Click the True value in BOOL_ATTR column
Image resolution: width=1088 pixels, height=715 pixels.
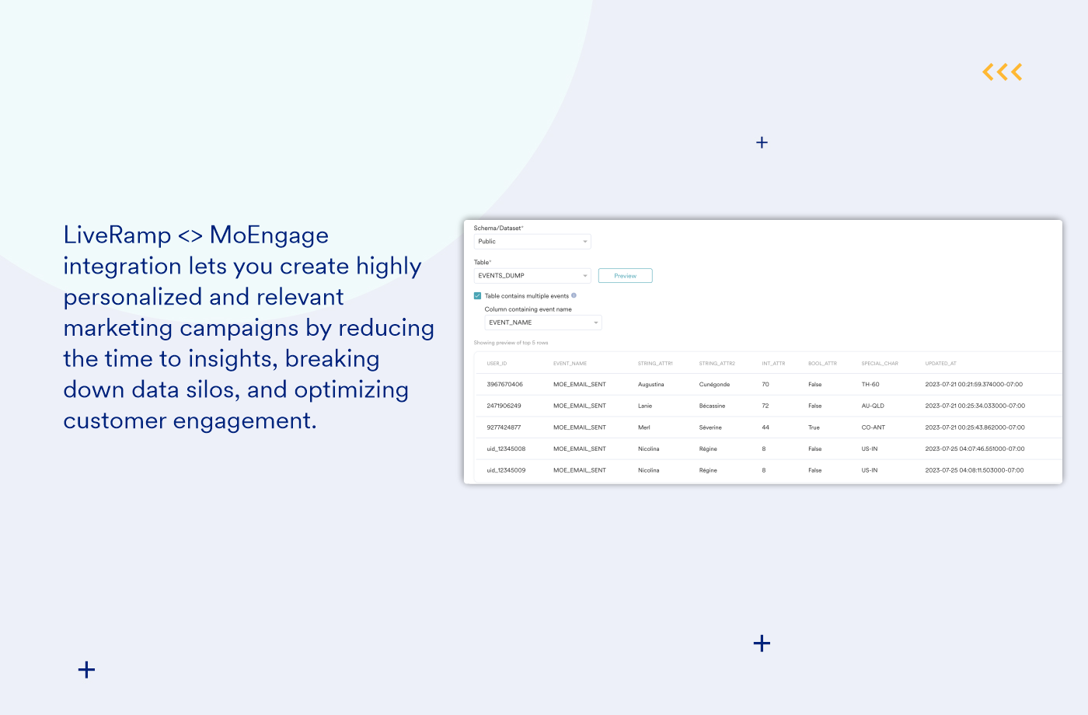814,427
